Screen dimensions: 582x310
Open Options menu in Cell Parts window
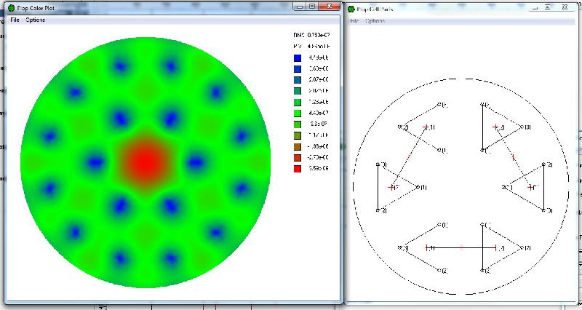375,21
